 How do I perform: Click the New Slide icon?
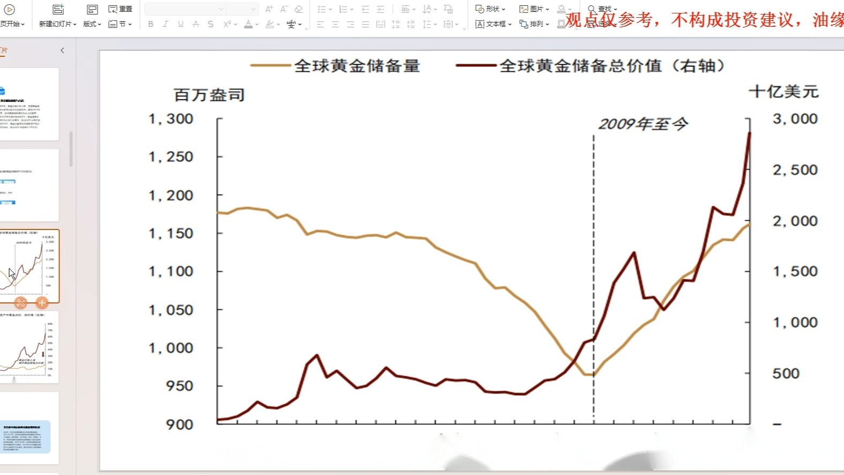click(x=58, y=9)
